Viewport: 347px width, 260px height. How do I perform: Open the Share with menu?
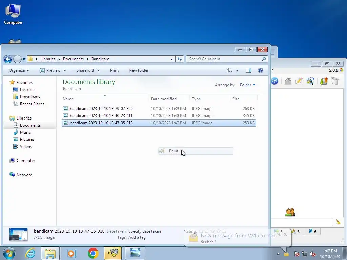click(x=88, y=70)
